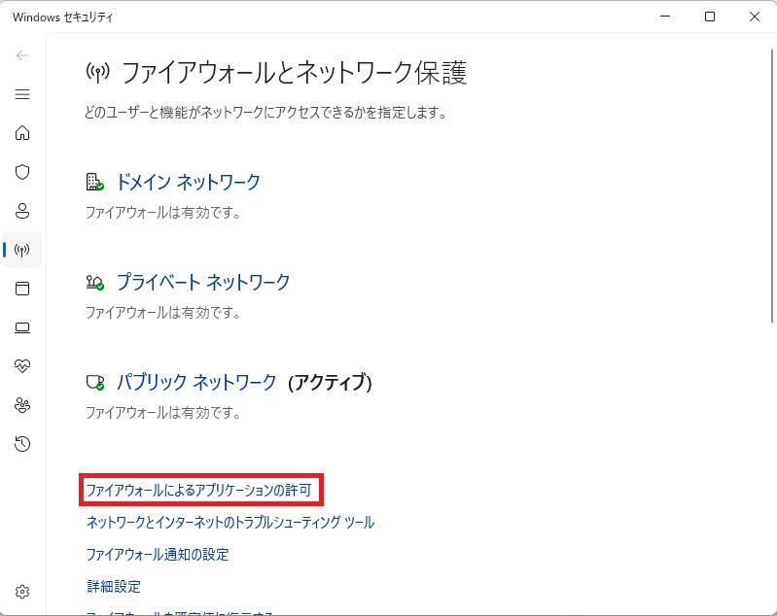The width and height of the screenshot is (777, 616).
Task: Click the Windows セキュリティ title text
Action: (63, 17)
